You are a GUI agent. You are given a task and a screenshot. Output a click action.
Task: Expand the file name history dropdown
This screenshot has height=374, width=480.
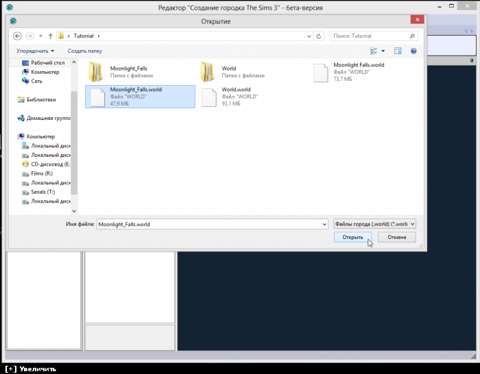click(324, 224)
